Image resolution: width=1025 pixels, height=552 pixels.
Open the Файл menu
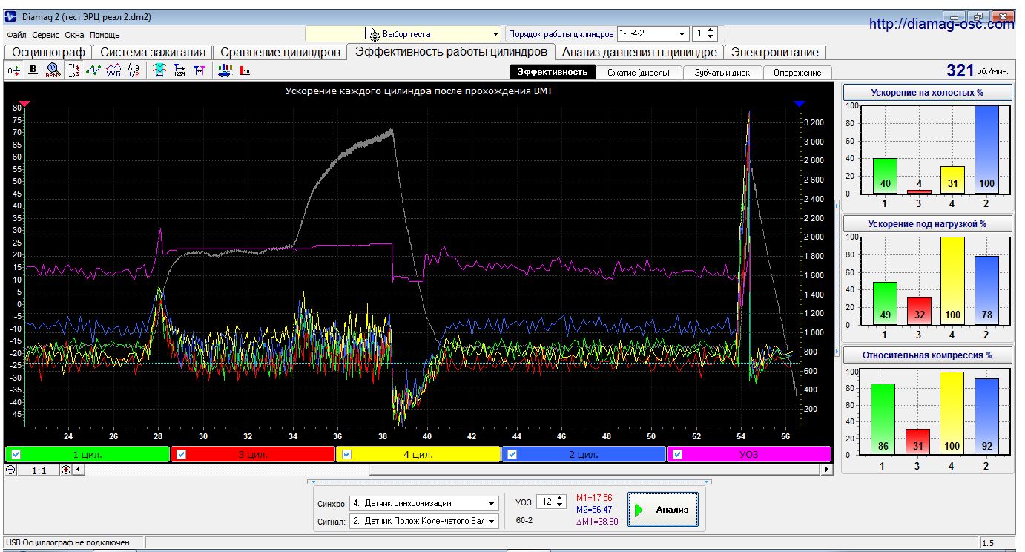pyautogui.click(x=16, y=35)
